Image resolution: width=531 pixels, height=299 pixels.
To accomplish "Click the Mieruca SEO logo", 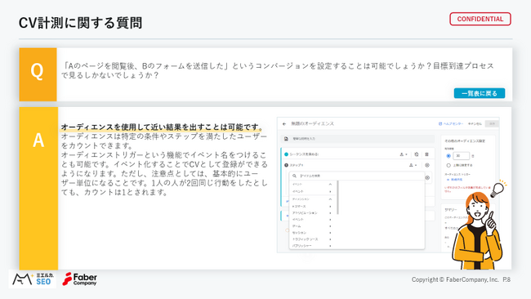I will (x=33, y=279).
